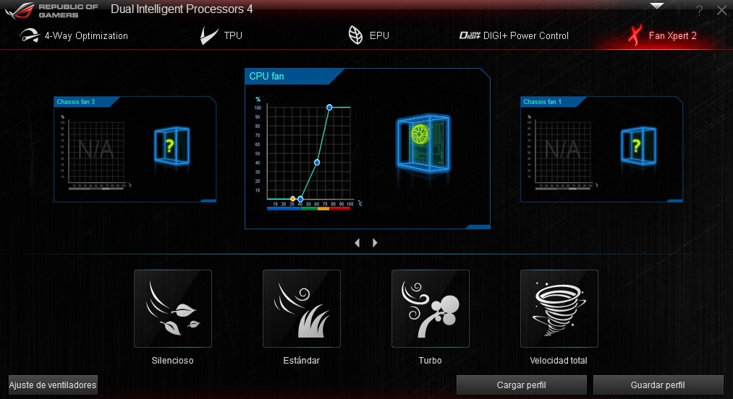
Task: Click the CPU fan case illustration
Action: (x=423, y=143)
